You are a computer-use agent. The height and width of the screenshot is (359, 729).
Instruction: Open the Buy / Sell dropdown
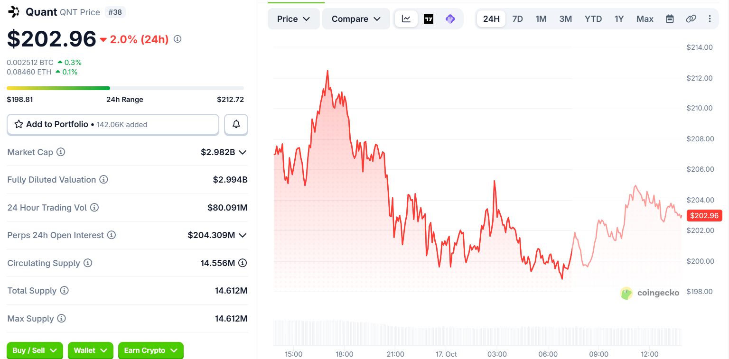tap(35, 350)
